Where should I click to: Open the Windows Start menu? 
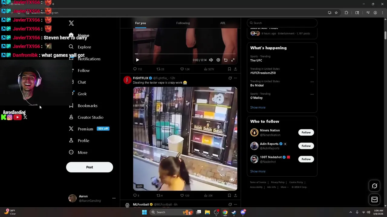pyautogui.click(x=144, y=212)
